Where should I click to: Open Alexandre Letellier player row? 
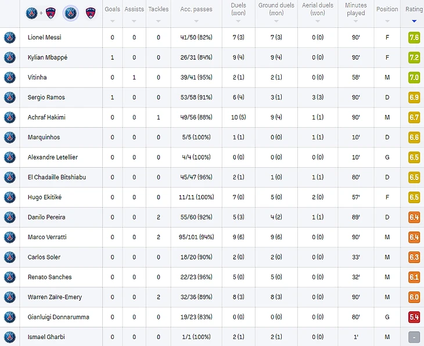pyautogui.click(x=212, y=157)
